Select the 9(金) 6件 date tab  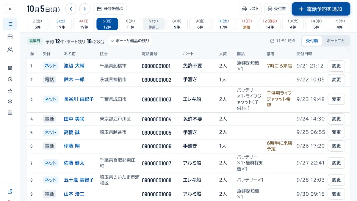pyautogui.click(x=200, y=24)
